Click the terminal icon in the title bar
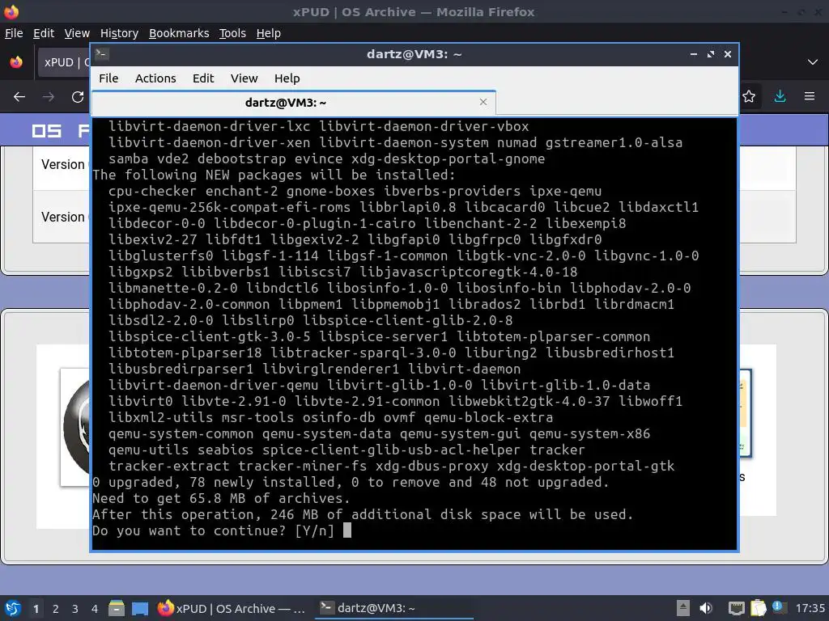This screenshot has height=621, width=829. pyautogui.click(x=101, y=54)
